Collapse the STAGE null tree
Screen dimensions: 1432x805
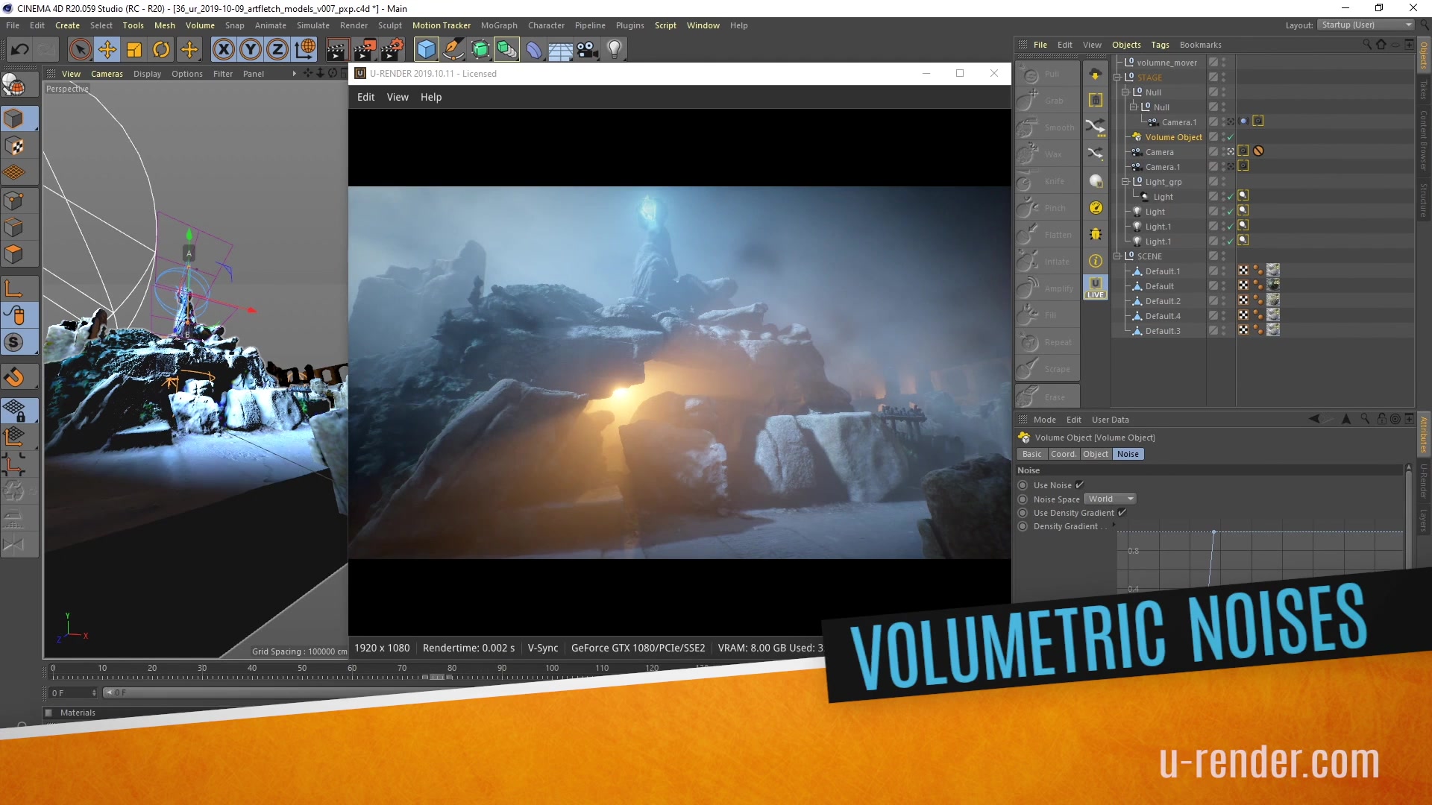[x=1117, y=78]
